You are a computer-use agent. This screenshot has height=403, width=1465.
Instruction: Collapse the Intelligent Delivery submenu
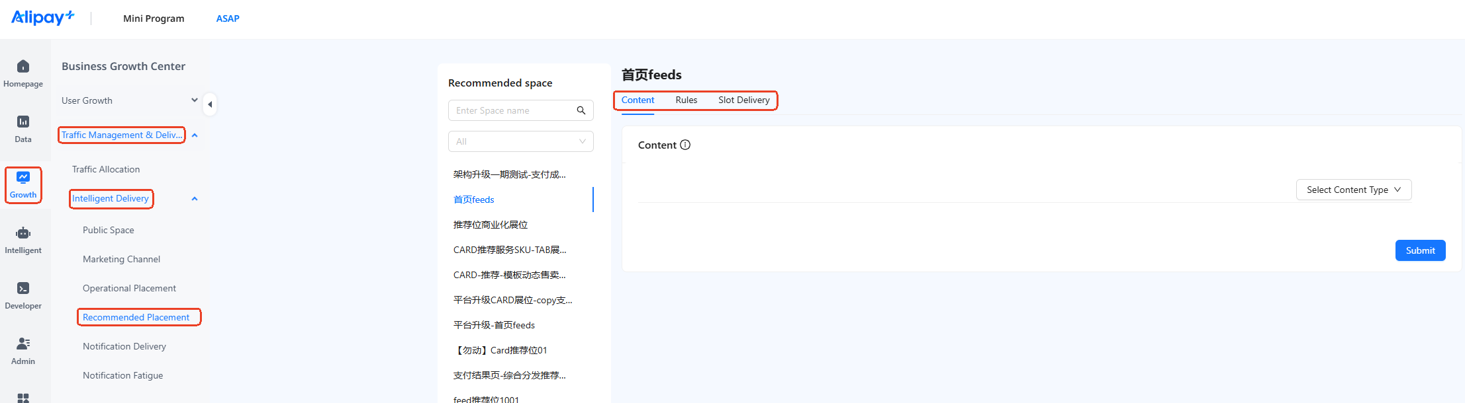coord(195,198)
